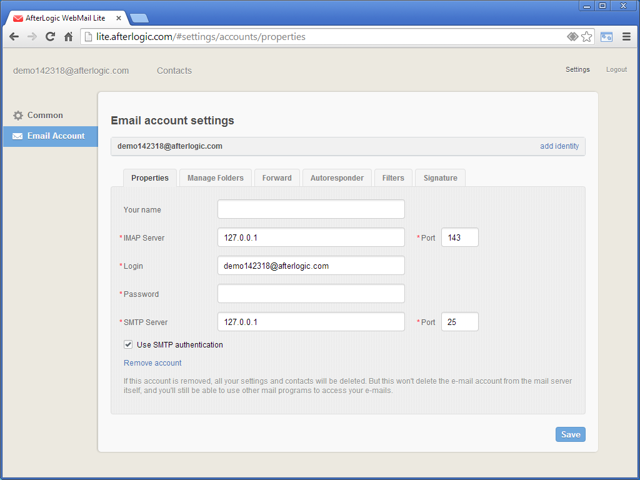Go to the browser home page icon
This screenshot has width=640, height=480.
[69, 37]
